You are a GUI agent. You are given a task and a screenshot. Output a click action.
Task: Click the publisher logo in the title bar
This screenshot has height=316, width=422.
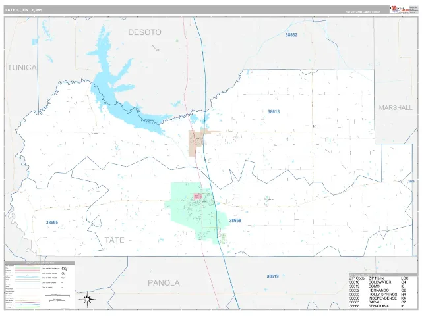pyautogui.click(x=400, y=10)
